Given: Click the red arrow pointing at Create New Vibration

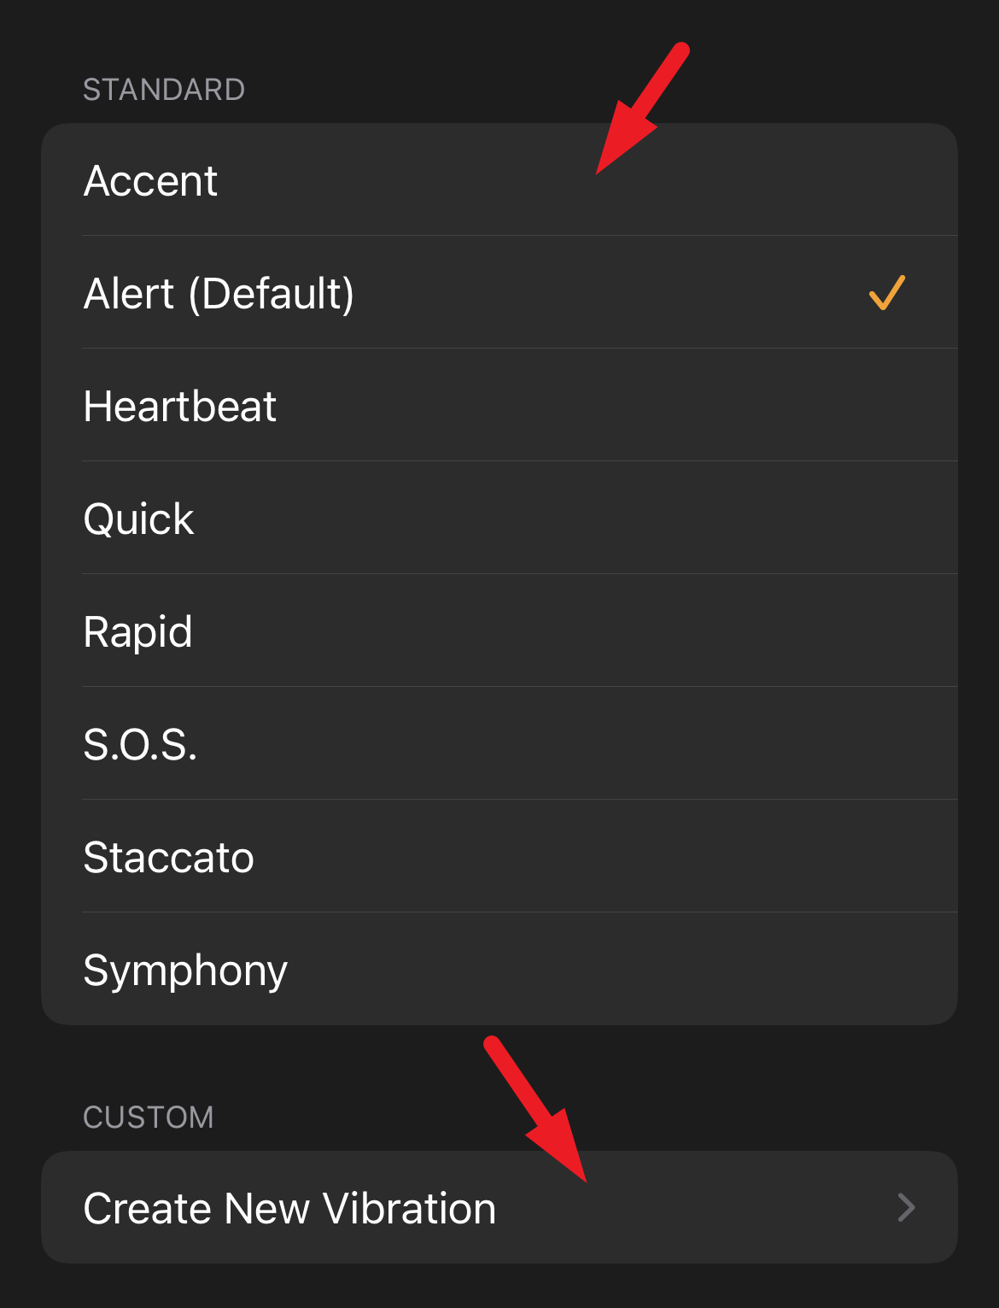Looking at the screenshot, I should (x=535, y=1109).
